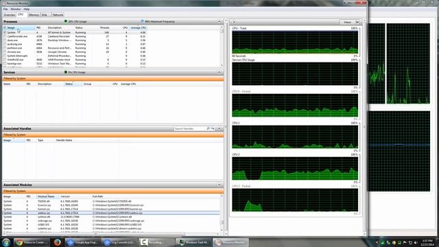Select the usbbus.sys module row

111,213
